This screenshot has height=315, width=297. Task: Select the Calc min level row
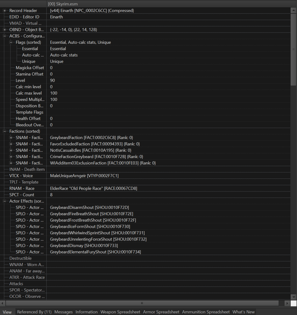(145, 87)
